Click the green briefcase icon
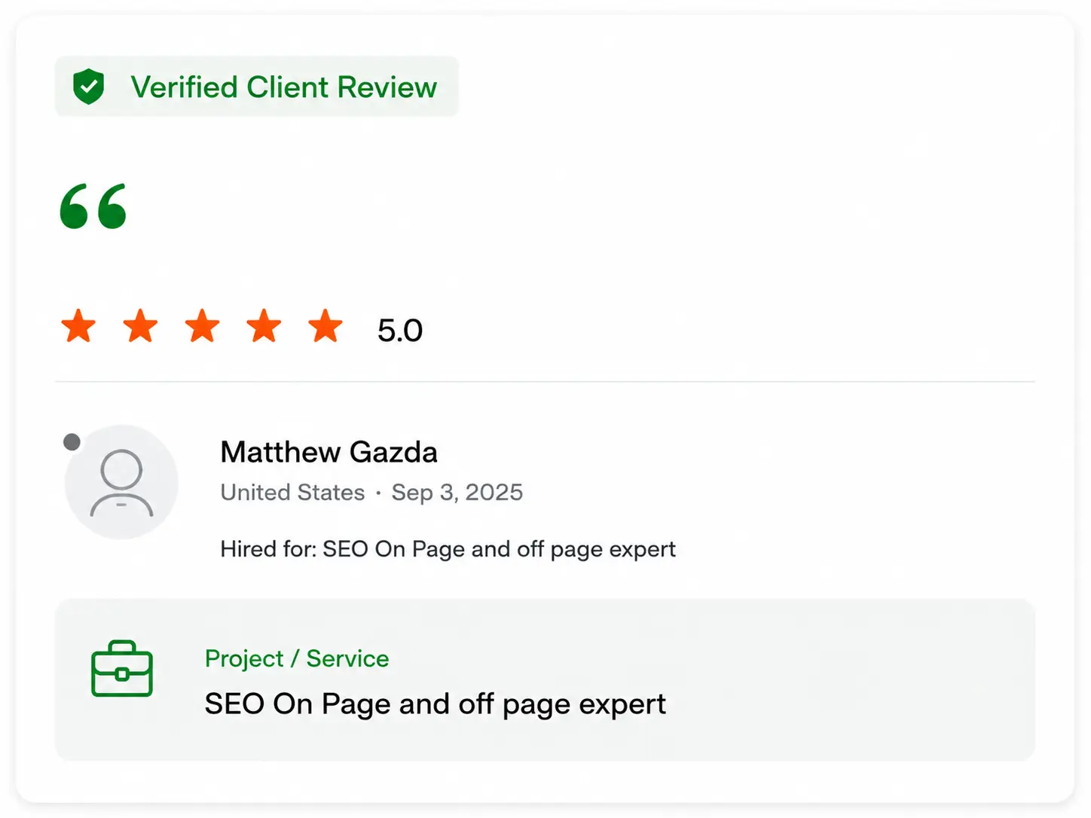The image size is (1091, 818). [122, 669]
